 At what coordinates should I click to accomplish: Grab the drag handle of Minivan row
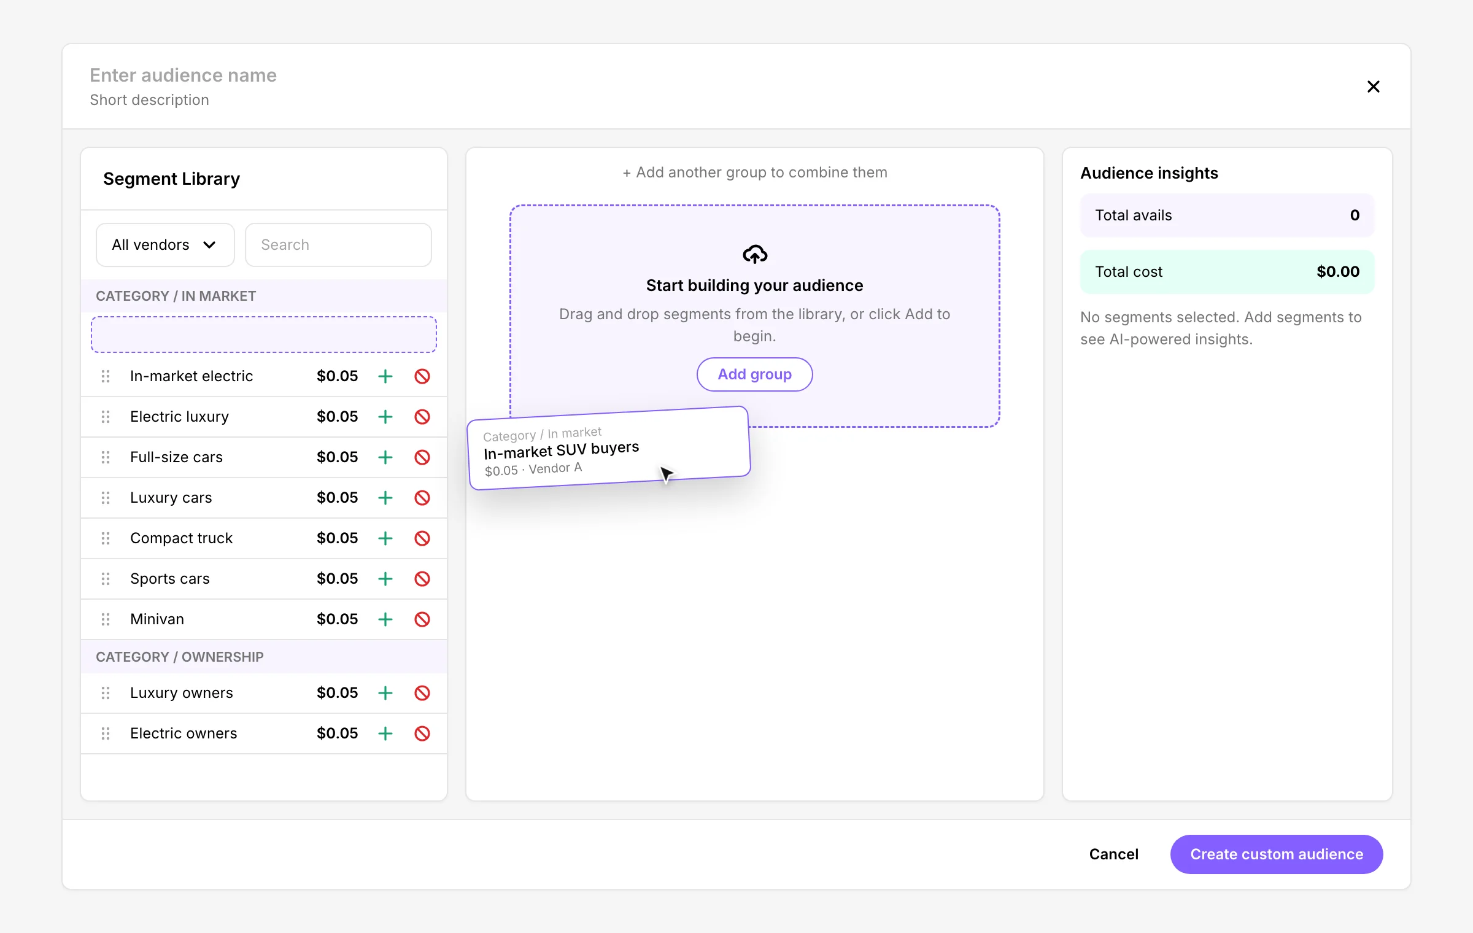106,619
